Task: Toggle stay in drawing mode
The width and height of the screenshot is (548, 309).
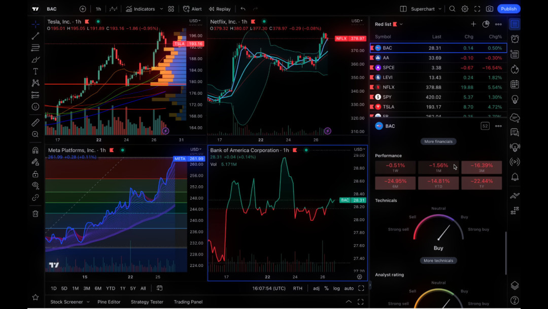Action: (36, 162)
